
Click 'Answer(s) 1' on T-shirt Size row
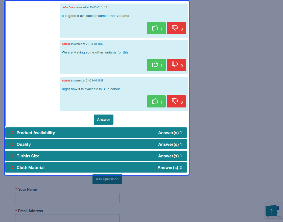(x=170, y=156)
